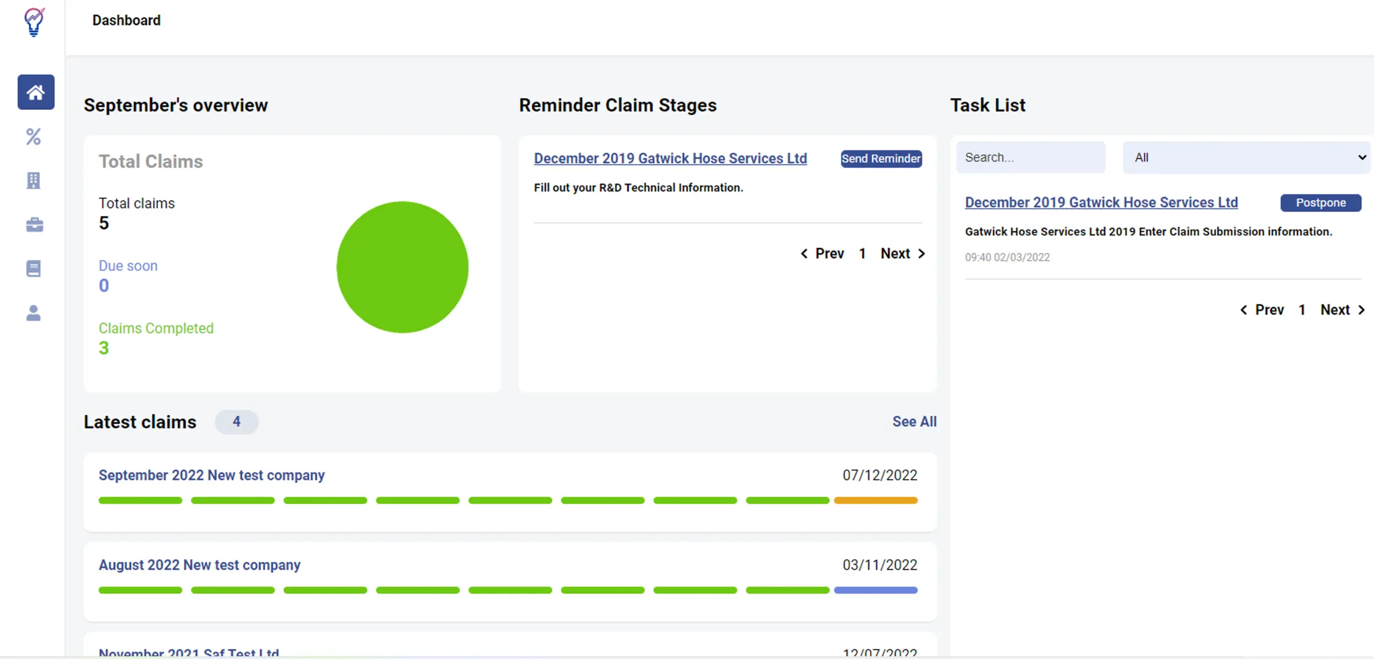The width and height of the screenshot is (1374, 659).
Task: Click orange progress segment of September 2022 claim
Action: coord(875,500)
